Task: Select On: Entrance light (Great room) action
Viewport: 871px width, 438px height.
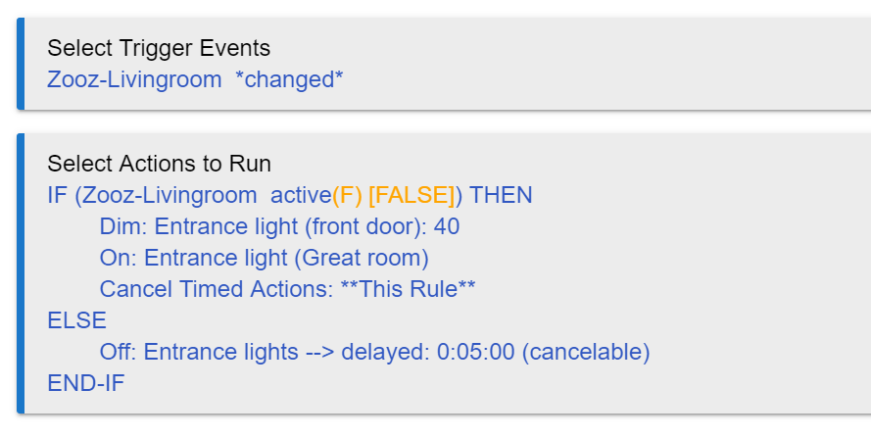Action: tap(264, 258)
